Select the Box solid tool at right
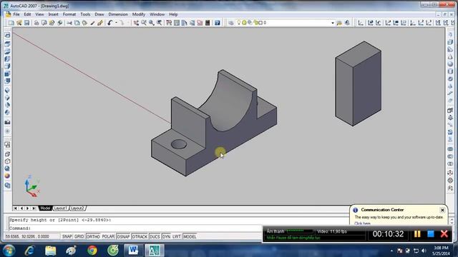Screen dimensions: 458x257 tap(450, 42)
